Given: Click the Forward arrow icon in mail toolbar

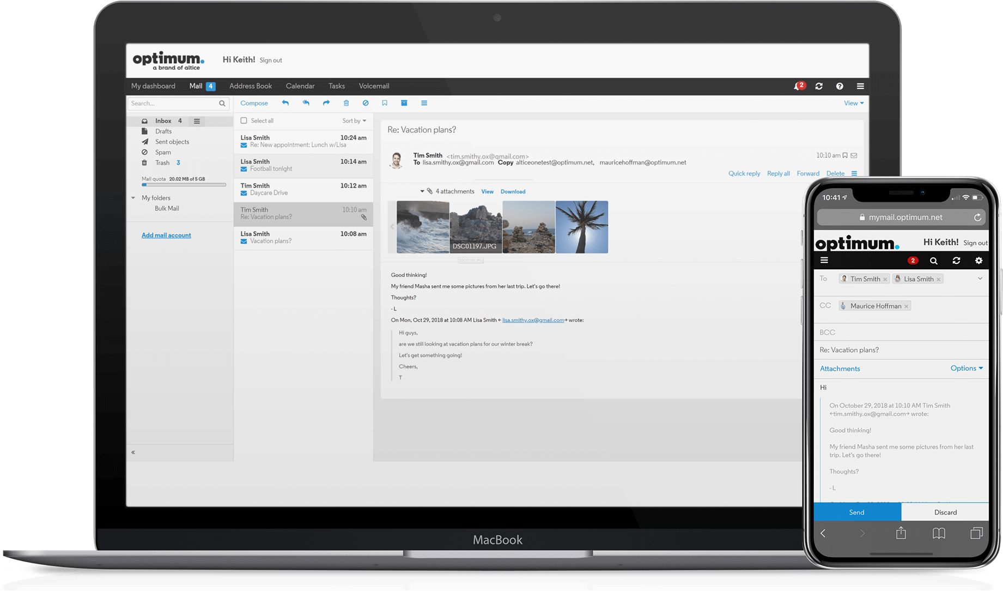Looking at the screenshot, I should pos(326,103).
